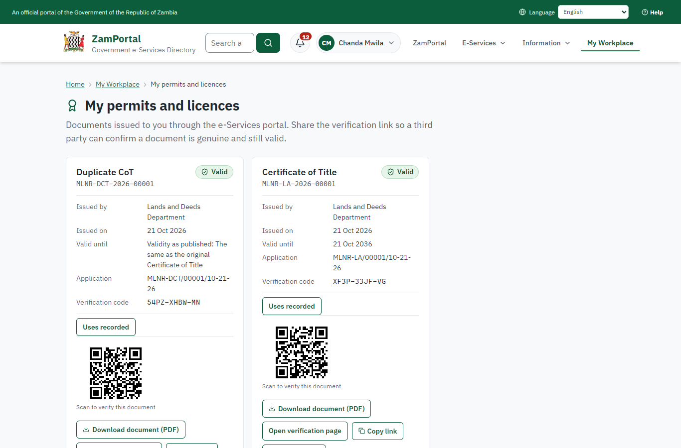Click the Certificate of Title card heading
This screenshot has width=681, height=448.
tap(299, 172)
